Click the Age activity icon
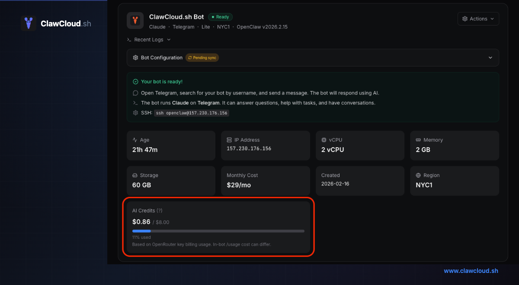This screenshot has height=285, width=519. (x=135, y=140)
